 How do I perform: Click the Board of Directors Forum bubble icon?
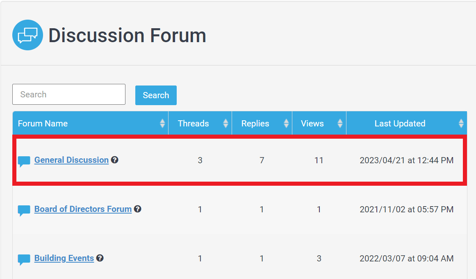point(24,210)
